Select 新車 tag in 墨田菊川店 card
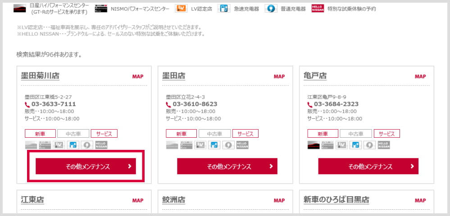Viewport: 450px width, 216px height. [40, 134]
